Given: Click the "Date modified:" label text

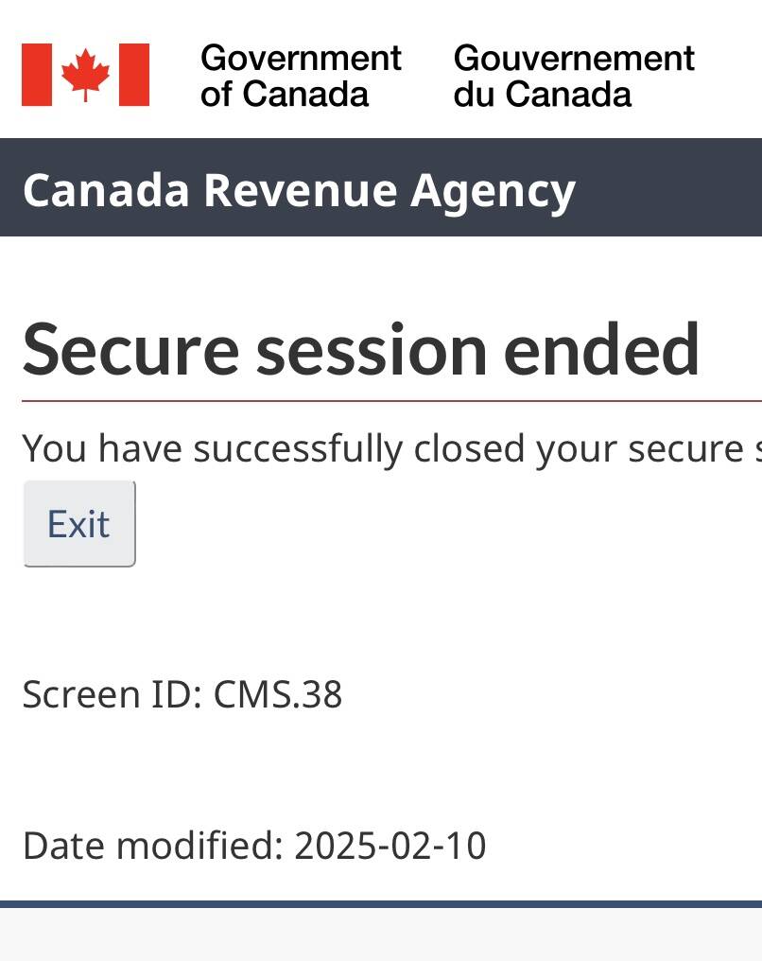Looking at the screenshot, I should [153, 846].
